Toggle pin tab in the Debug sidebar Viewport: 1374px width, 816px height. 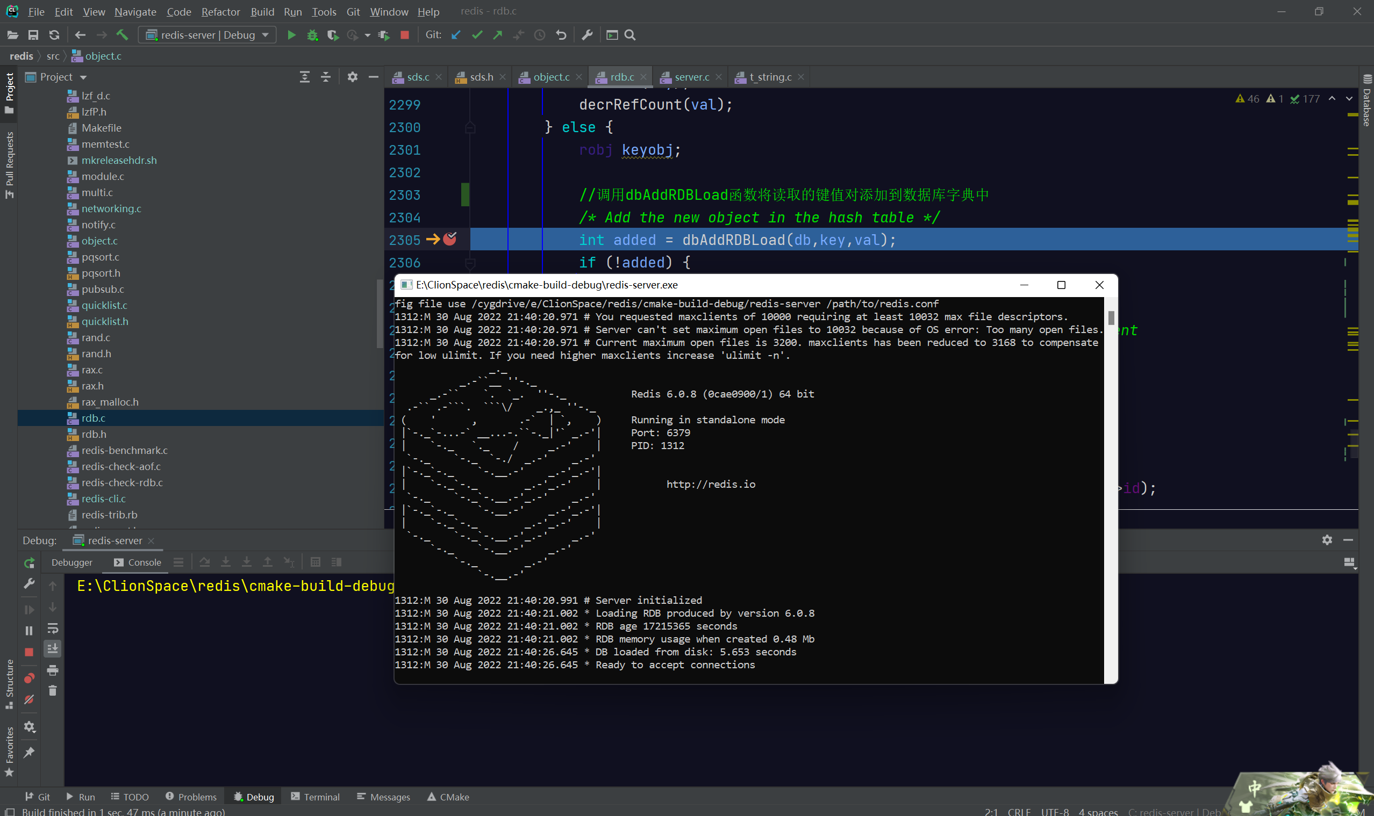click(x=29, y=753)
